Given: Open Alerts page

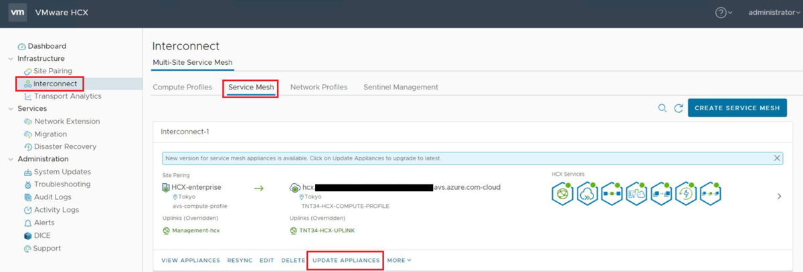Looking at the screenshot, I should click(44, 223).
